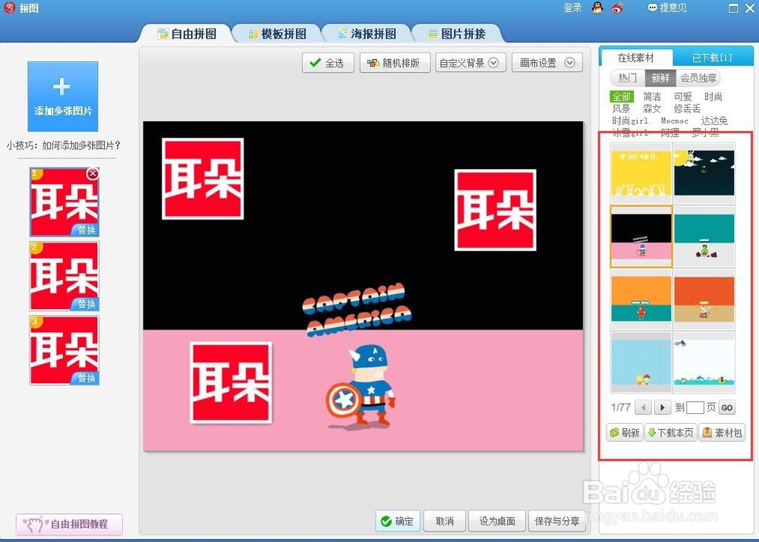Screen dimensions: 759x542
Task: Select the bottom-left 耳朵 image on canvas
Action: coord(231,383)
